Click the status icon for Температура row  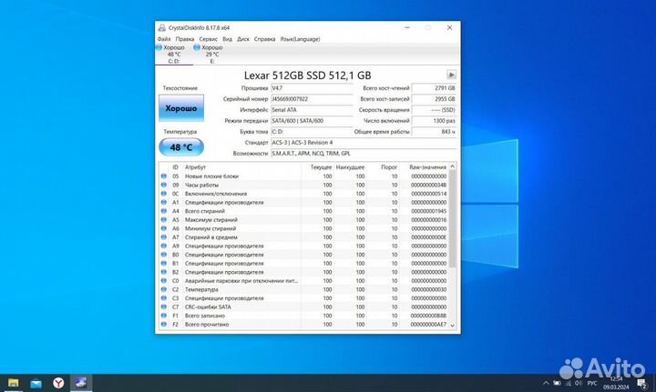click(164, 289)
